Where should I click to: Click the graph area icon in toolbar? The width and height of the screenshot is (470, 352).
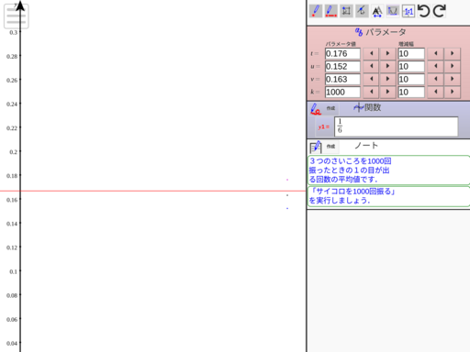393,11
